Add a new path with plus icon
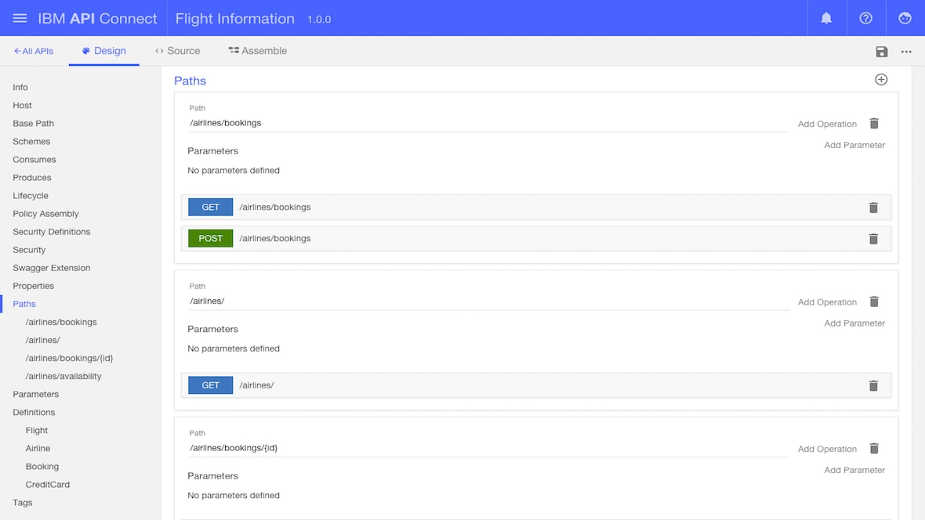925x520 pixels. pos(881,80)
